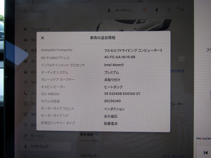Click the キャビン ヒーター label
211x158 pixels.
(53, 87)
